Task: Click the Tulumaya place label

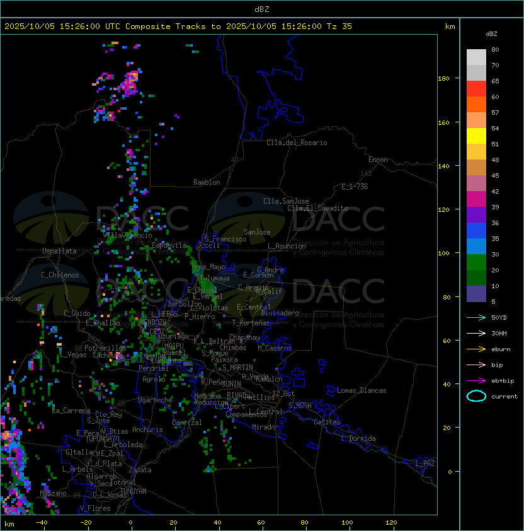Action: click(215, 278)
